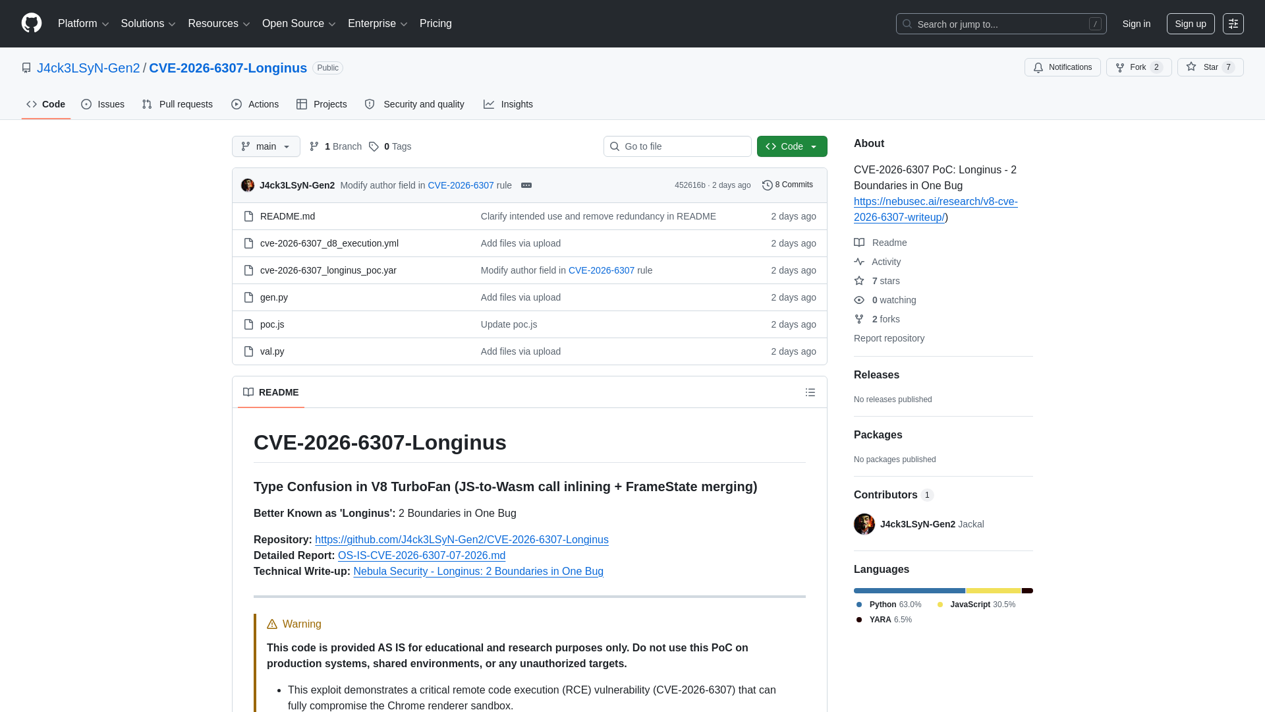Open the Pricing page
This screenshot has width=1265, height=712.
coord(436,24)
